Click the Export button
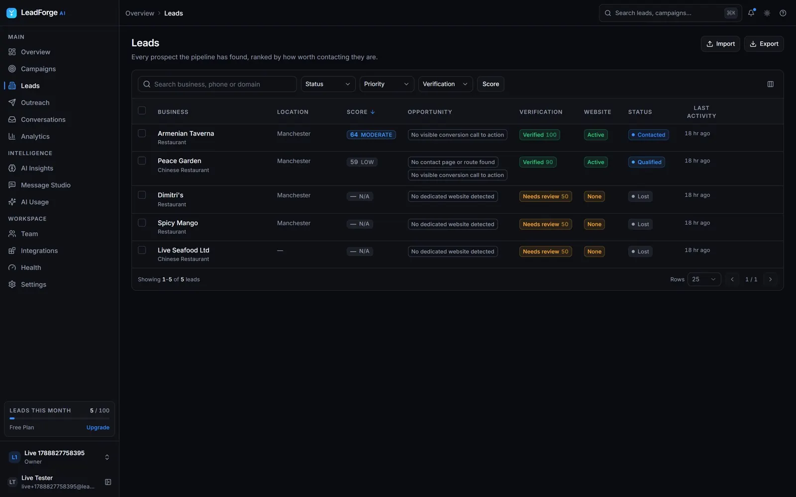The width and height of the screenshot is (796, 497). (764, 44)
